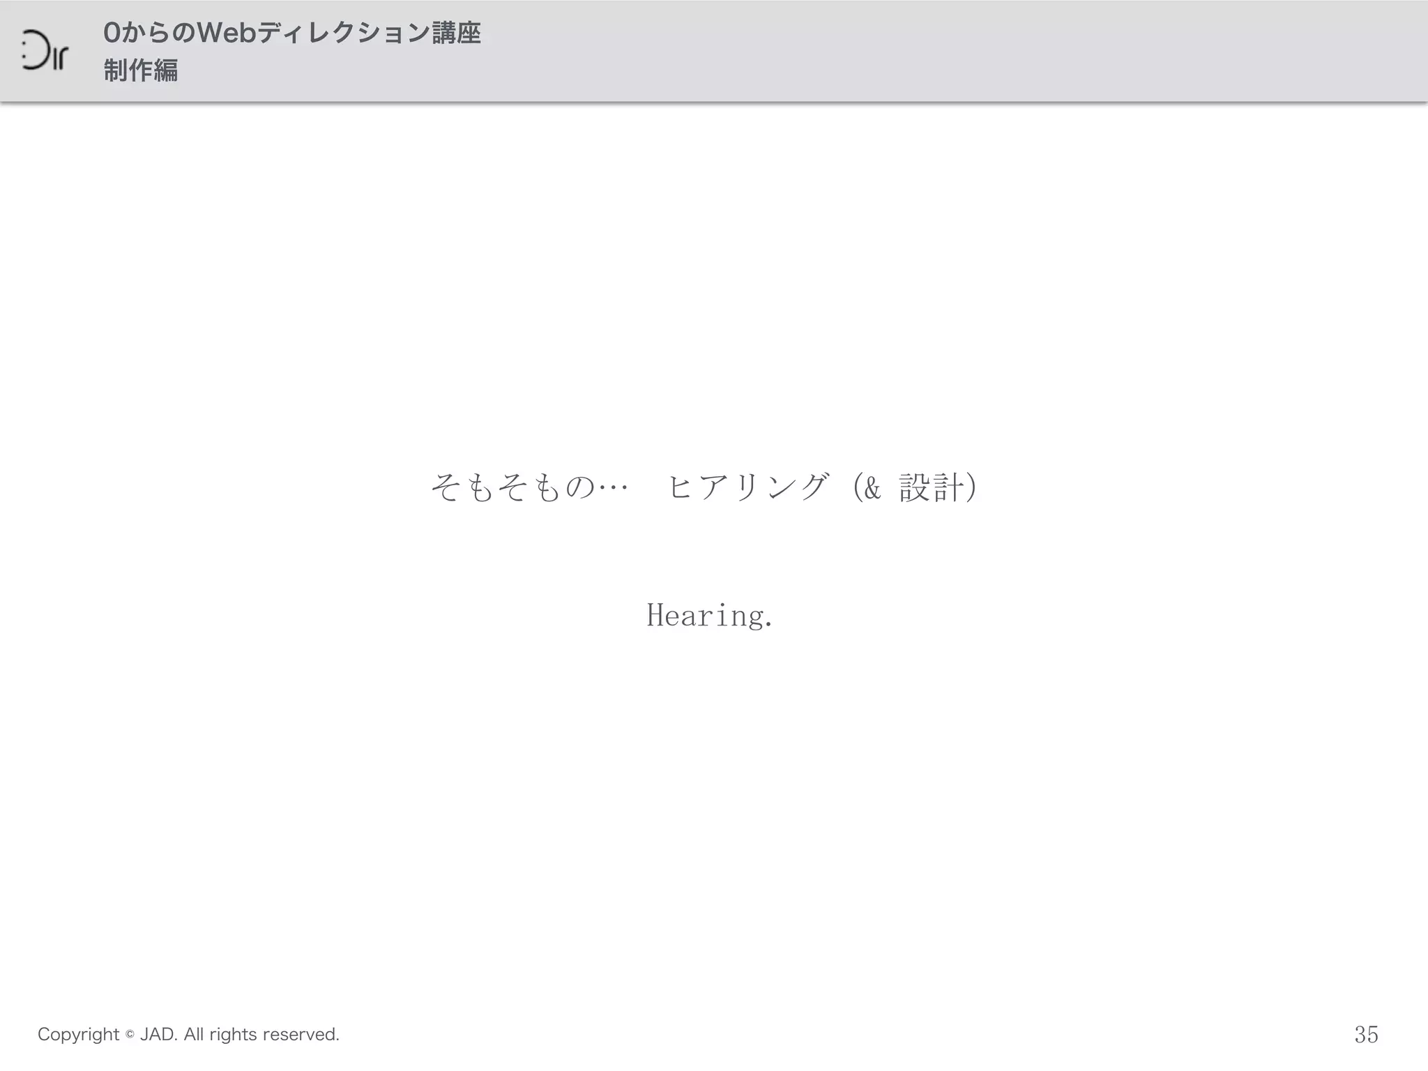
Task: Click the Dir logo icon
Action: (45, 50)
